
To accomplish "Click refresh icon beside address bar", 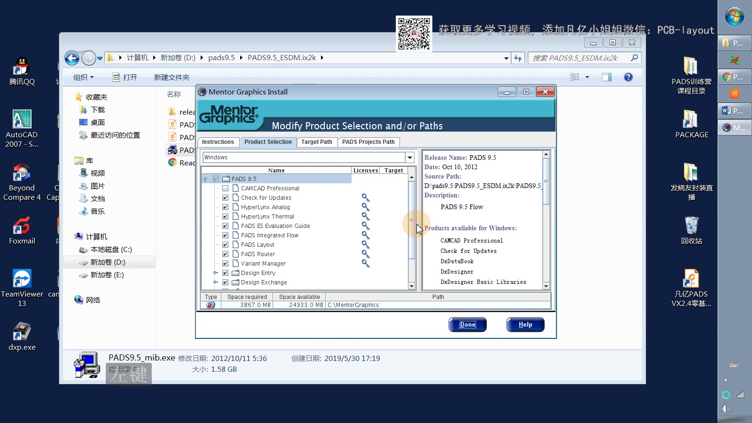I will coord(518,58).
